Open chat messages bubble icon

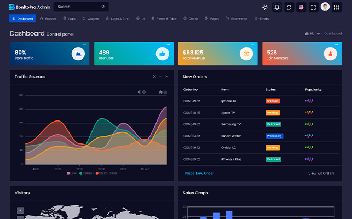tap(289, 8)
